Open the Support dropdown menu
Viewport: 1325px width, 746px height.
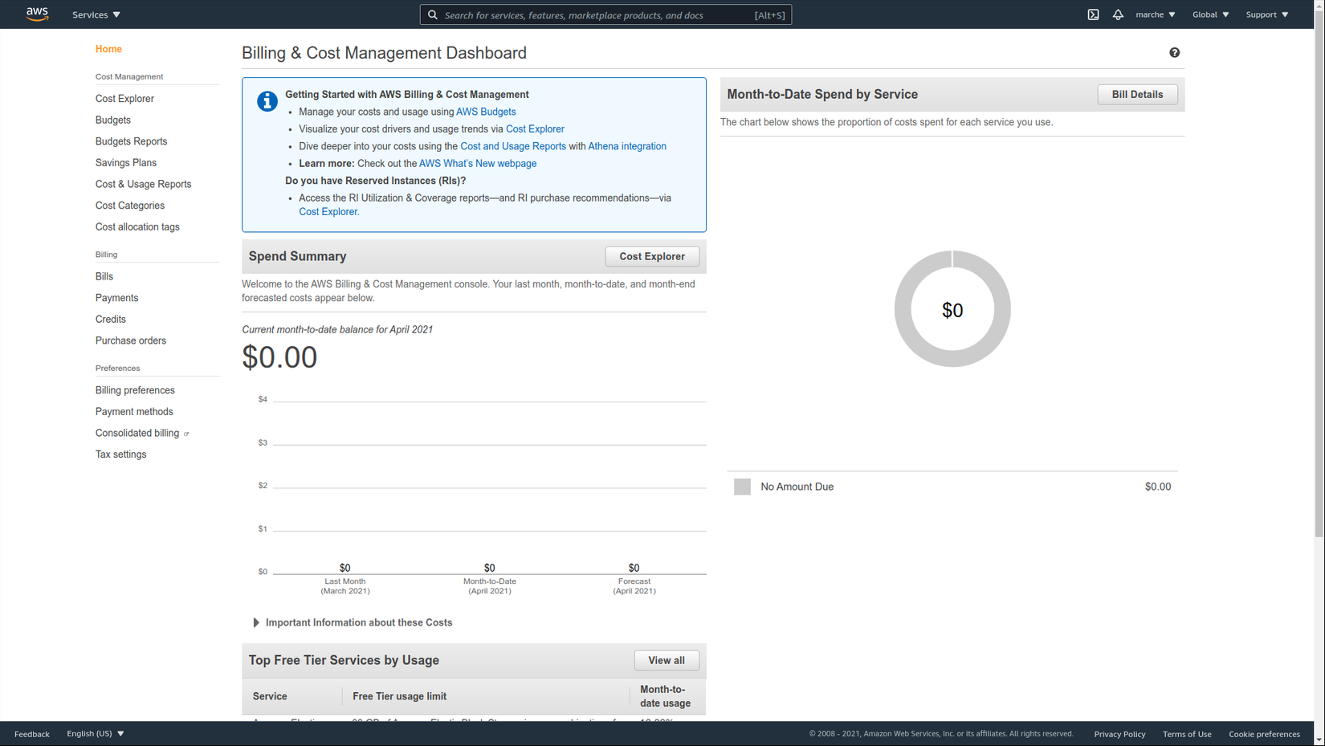pos(1267,14)
